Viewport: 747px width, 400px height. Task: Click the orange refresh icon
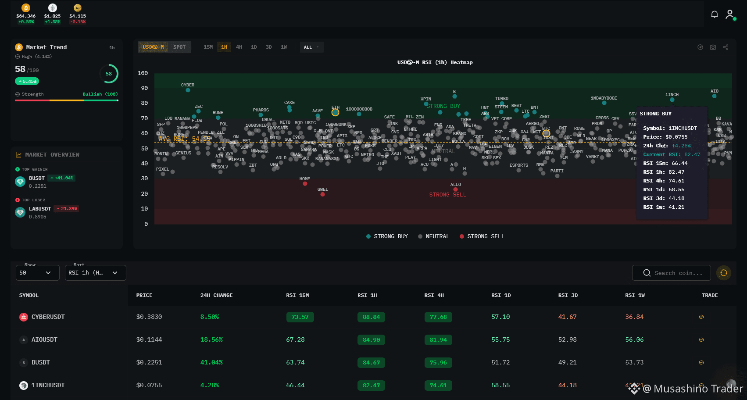coord(724,273)
